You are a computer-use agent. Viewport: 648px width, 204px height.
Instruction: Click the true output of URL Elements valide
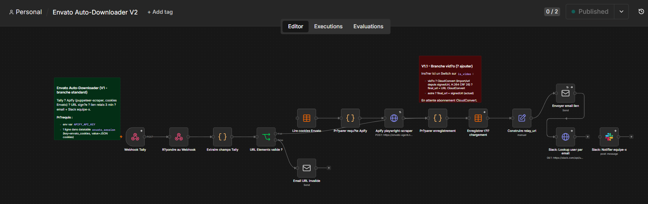(276, 134)
